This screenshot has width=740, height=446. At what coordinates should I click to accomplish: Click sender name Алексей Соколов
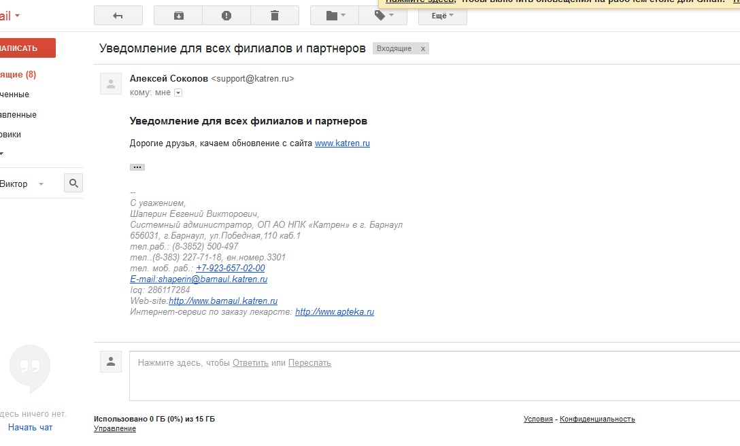coord(169,78)
